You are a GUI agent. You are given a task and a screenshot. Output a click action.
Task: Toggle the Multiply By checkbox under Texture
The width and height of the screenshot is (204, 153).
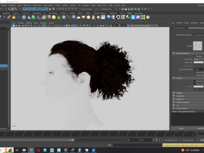195,84
